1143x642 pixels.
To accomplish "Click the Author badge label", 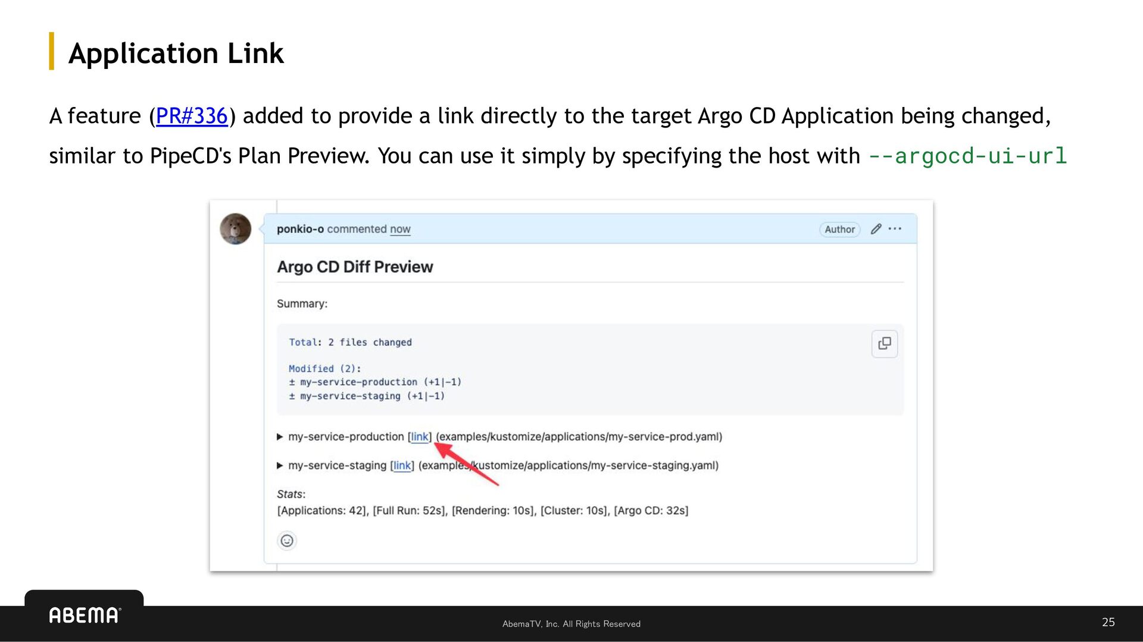I will tap(839, 229).
